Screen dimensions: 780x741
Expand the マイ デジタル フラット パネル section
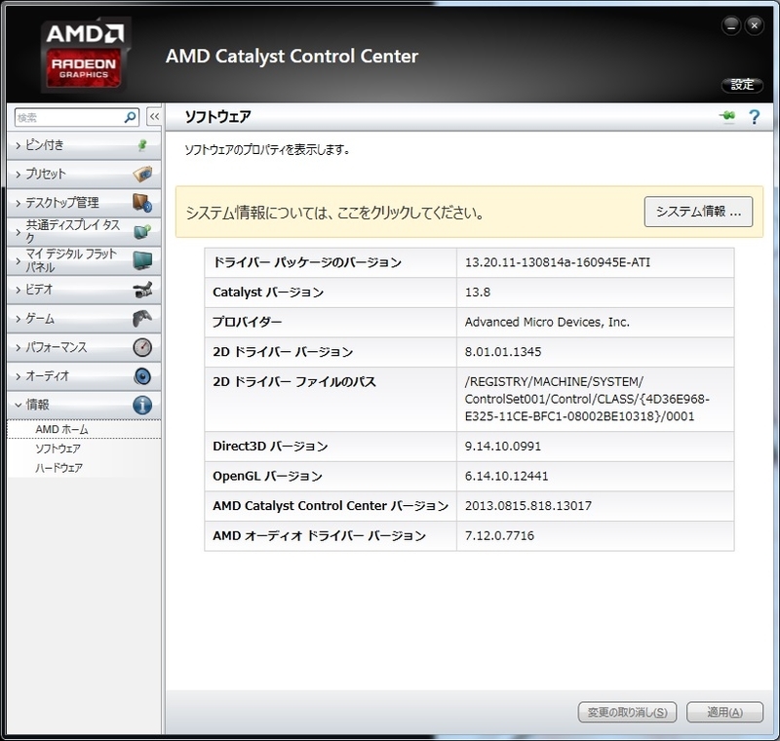(x=84, y=260)
